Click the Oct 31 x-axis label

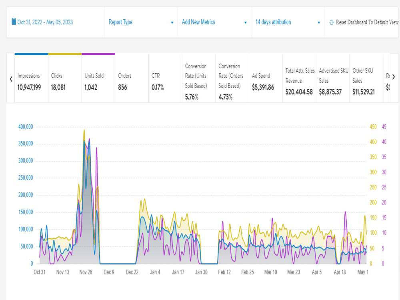(40, 272)
